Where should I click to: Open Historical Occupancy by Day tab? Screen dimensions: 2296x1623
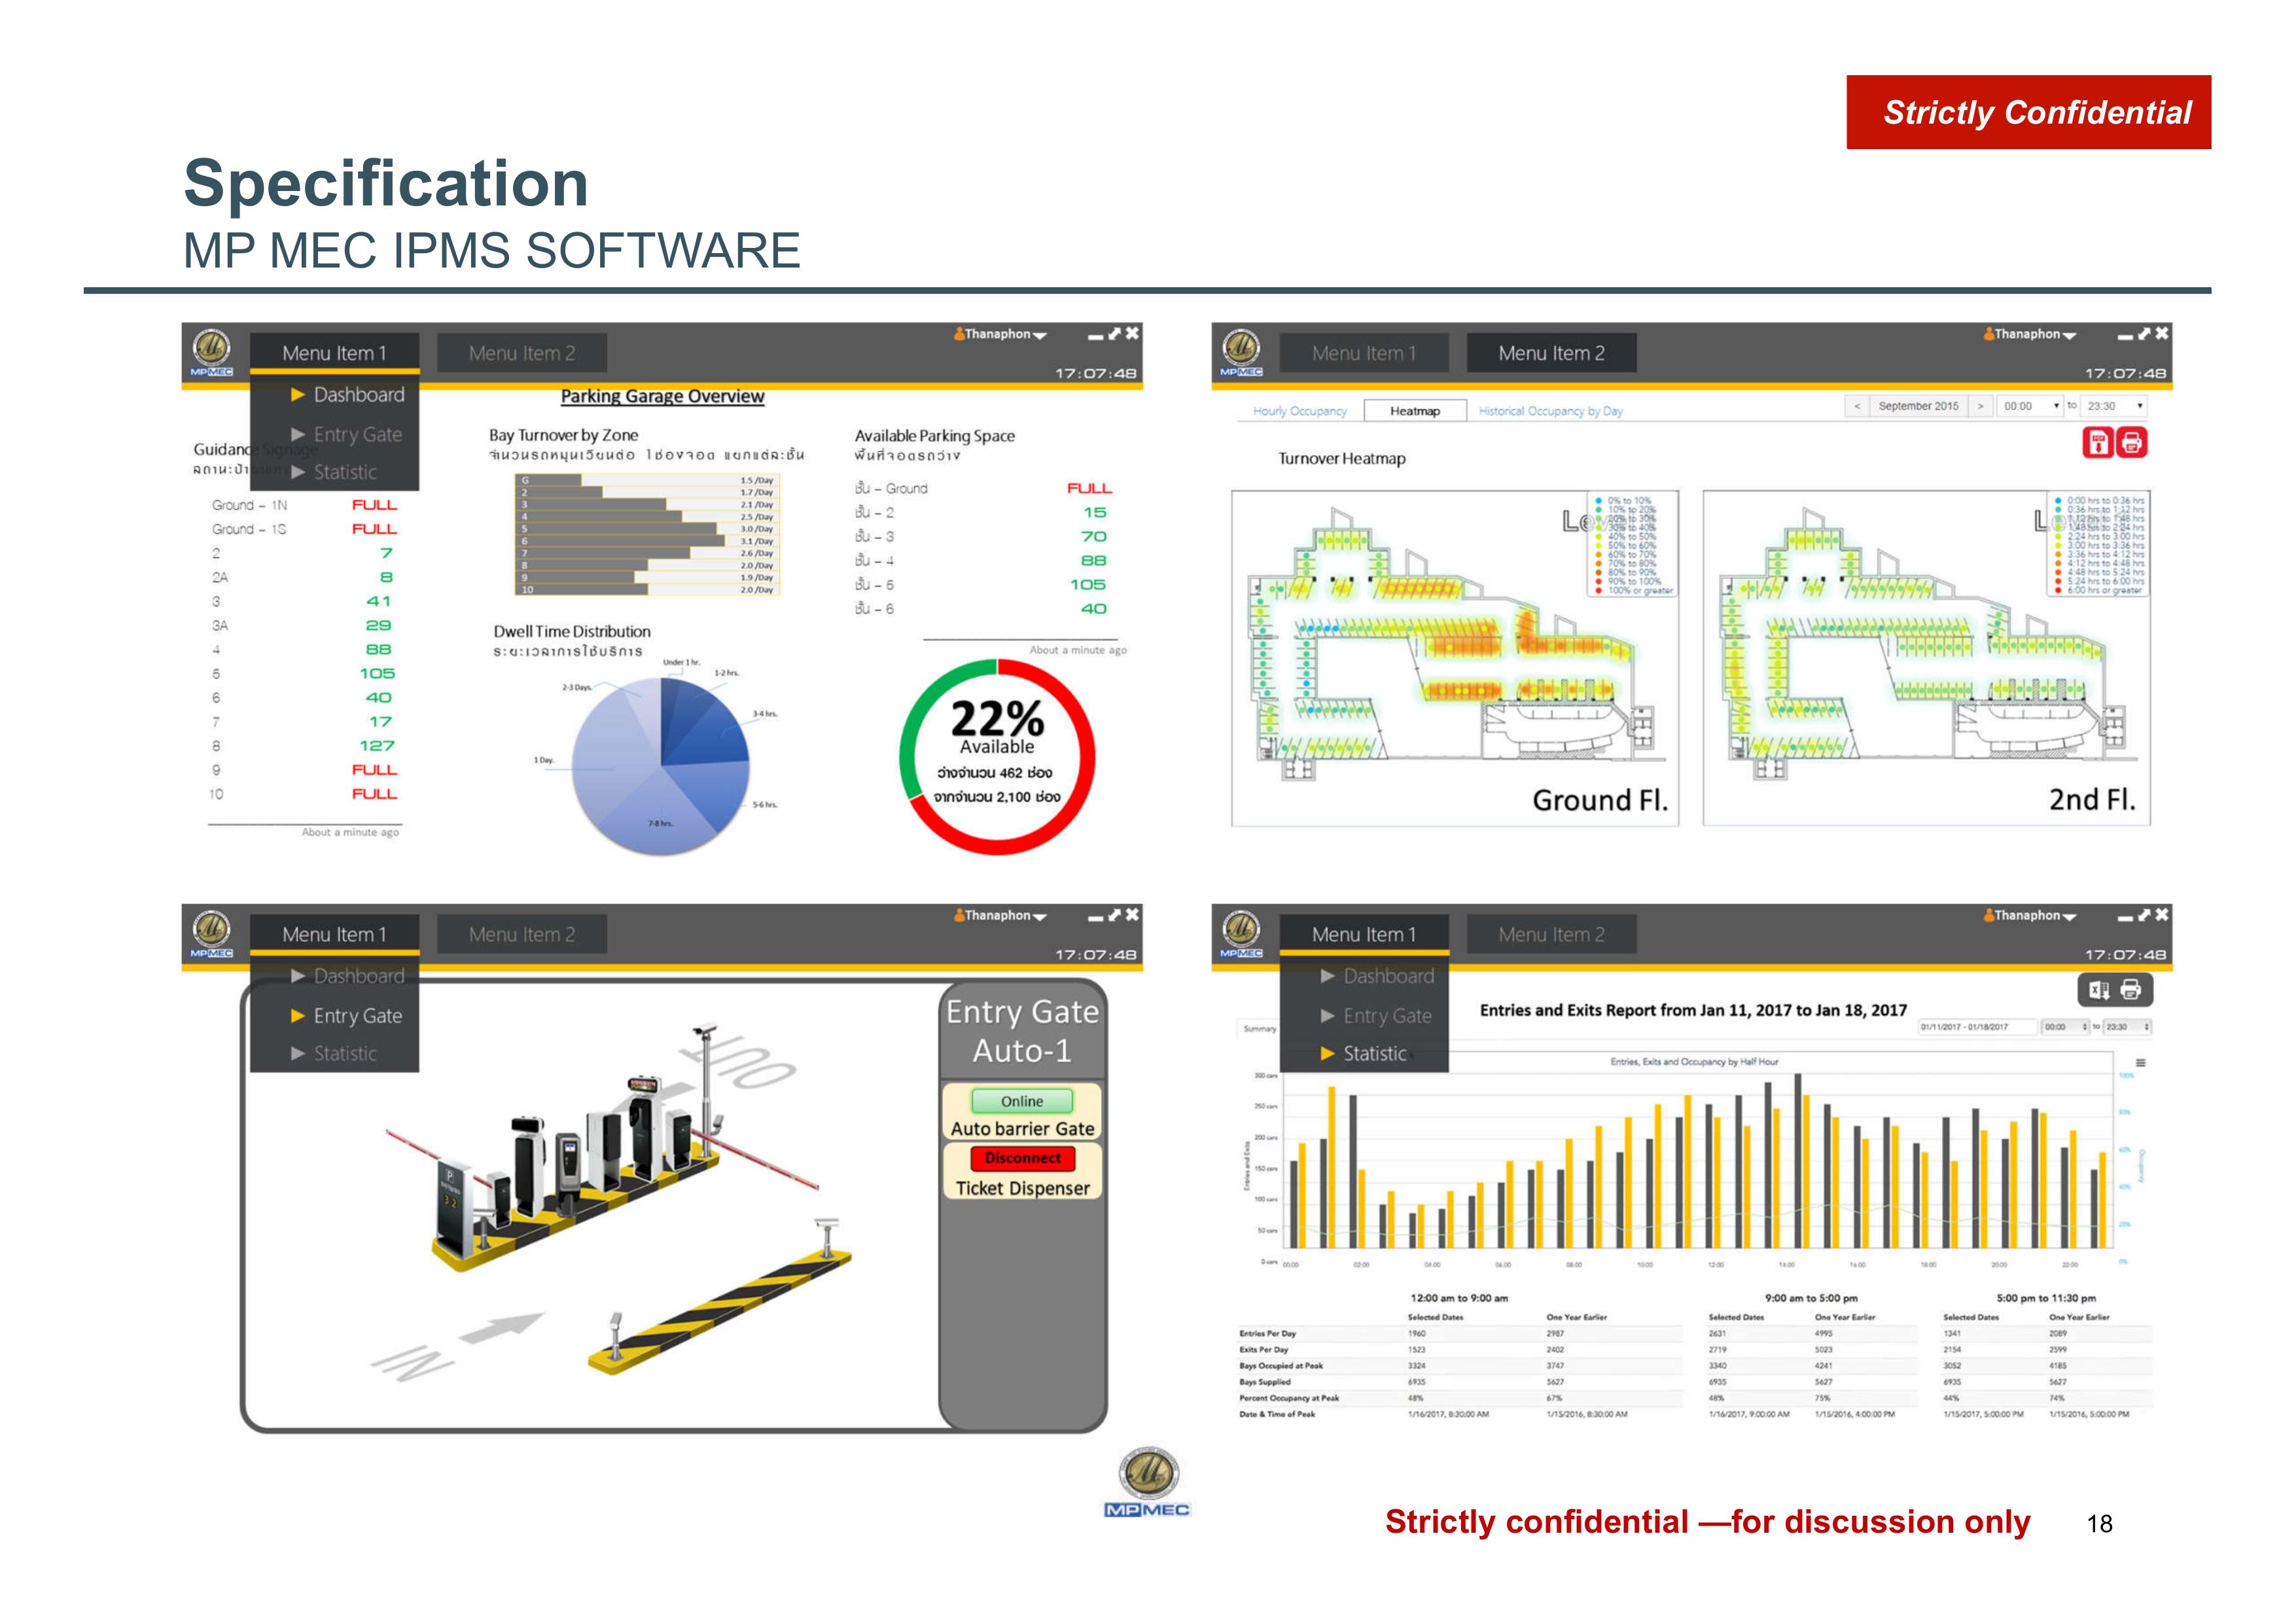tap(1551, 411)
